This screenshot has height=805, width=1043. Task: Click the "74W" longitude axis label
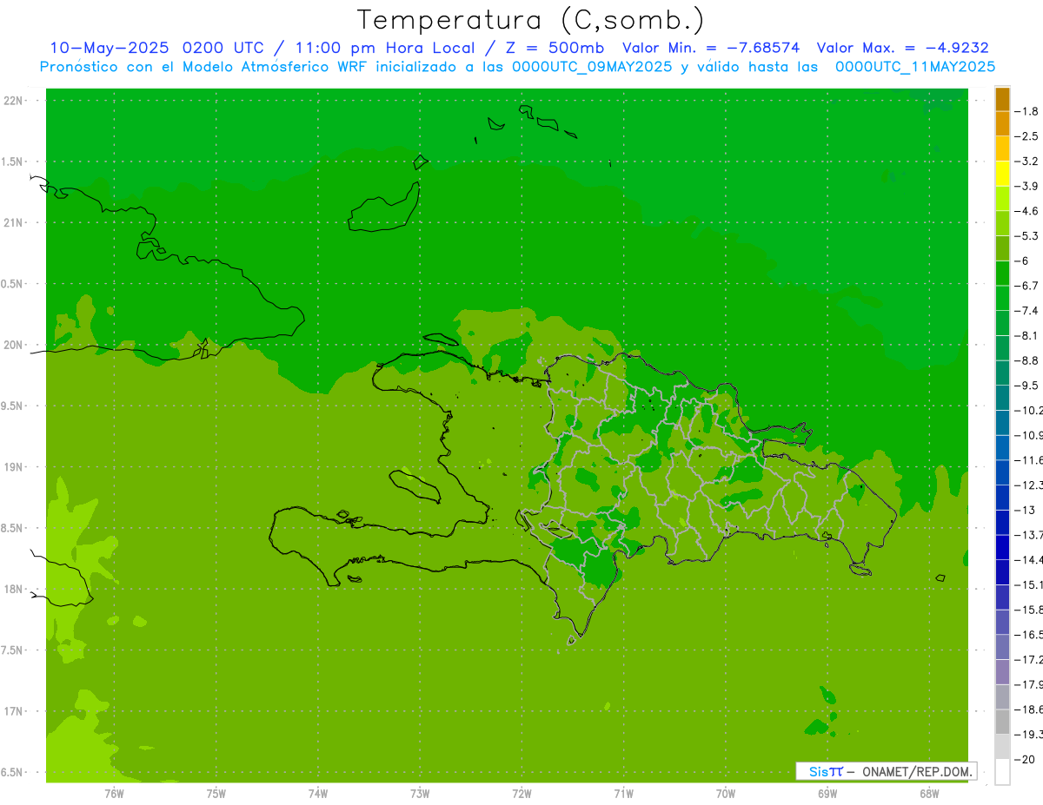(317, 794)
